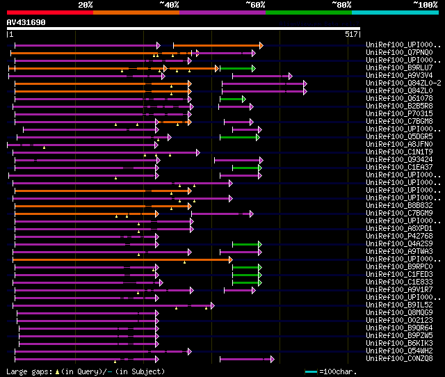Click the UniRef100_Q4A2S9 label
Screen dimensions: 445x377
tap(399, 244)
